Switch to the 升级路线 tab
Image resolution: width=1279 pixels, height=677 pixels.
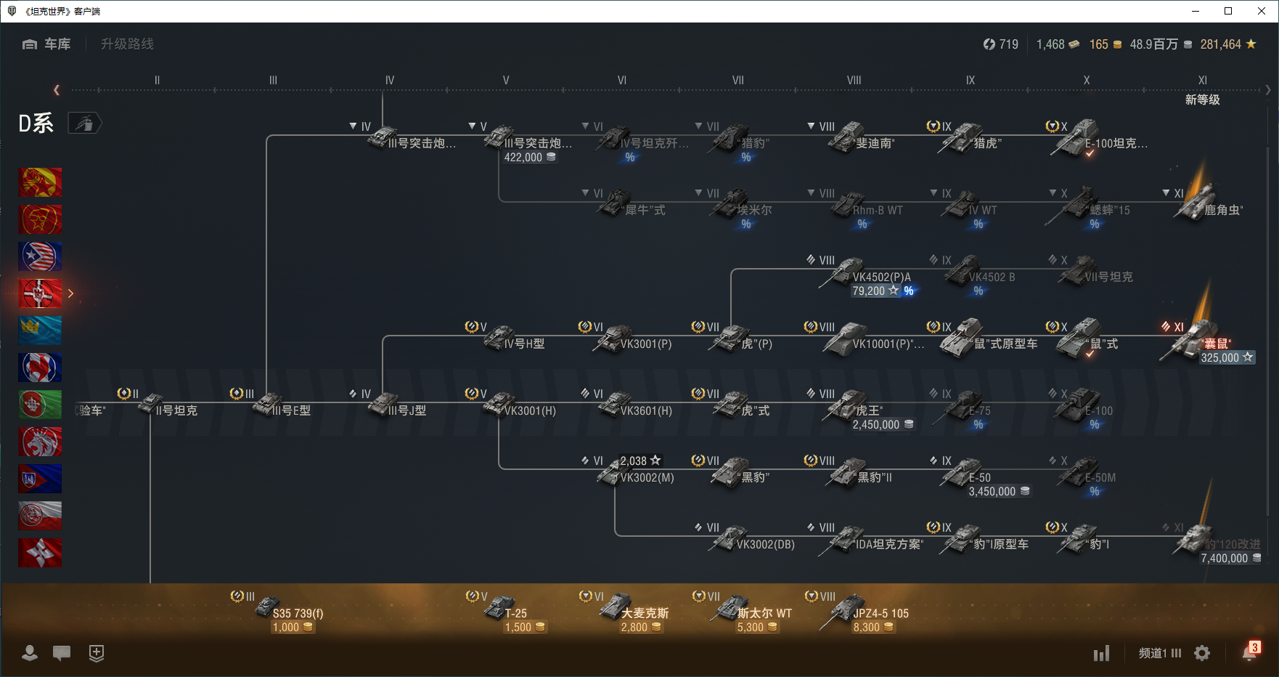128,44
